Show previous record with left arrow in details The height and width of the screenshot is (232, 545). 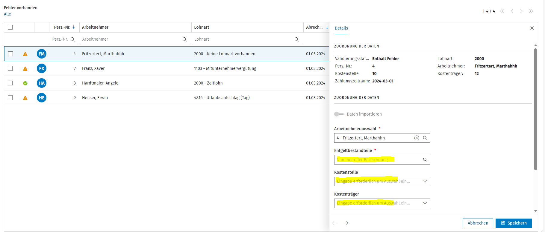335,223
